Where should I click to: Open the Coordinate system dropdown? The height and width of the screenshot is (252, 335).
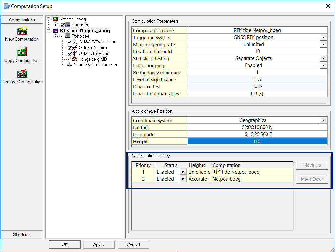pyautogui.click(x=324, y=120)
